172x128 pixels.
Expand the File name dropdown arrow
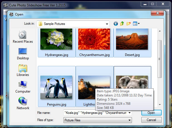[x=129, y=113]
